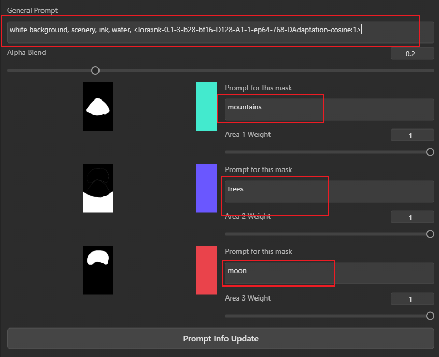
Task: Click the turquoise color swatch
Action: (x=206, y=106)
